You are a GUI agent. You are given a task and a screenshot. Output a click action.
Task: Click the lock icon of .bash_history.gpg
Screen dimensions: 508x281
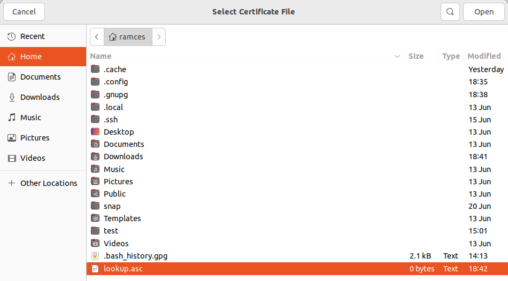(x=95, y=256)
